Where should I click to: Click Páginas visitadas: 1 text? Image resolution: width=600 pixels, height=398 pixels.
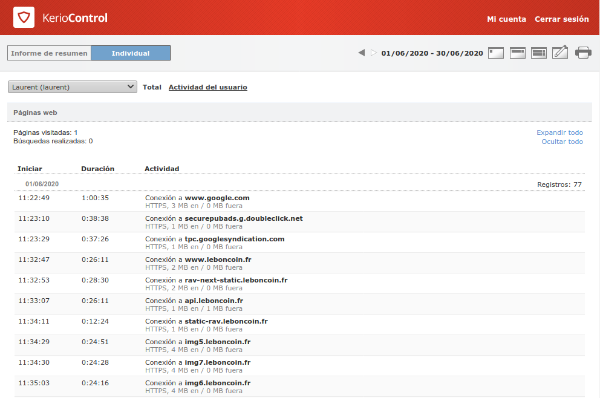(45, 132)
